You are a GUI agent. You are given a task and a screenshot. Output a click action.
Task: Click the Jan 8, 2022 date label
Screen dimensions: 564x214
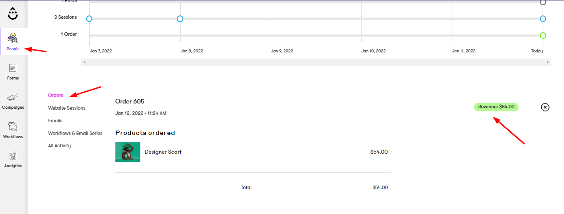[192, 51]
